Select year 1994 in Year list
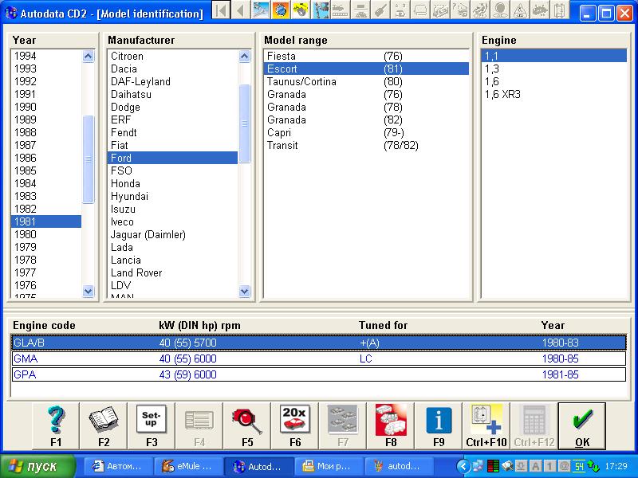This screenshot has height=478, width=638. (46, 56)
